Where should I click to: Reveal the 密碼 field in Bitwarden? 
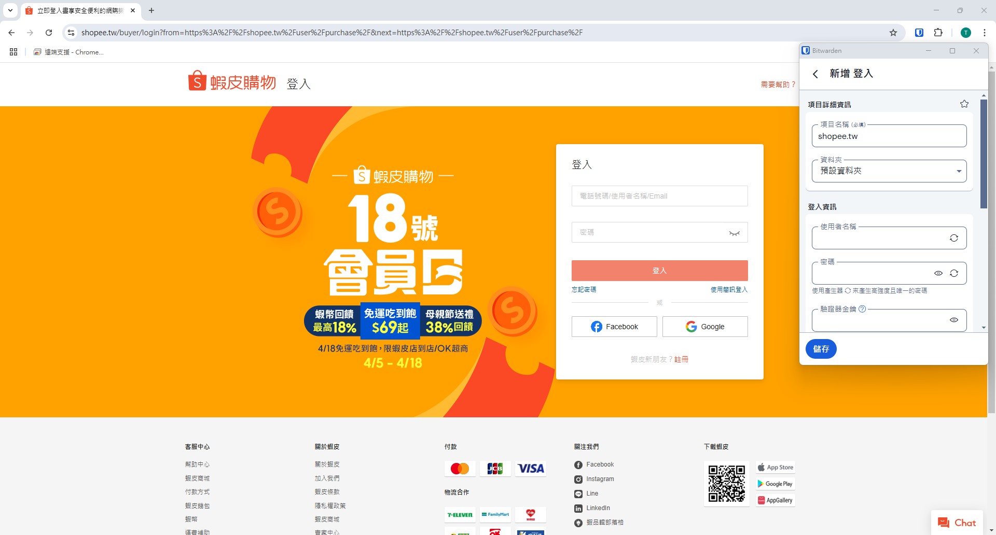(x=939, y=273)
